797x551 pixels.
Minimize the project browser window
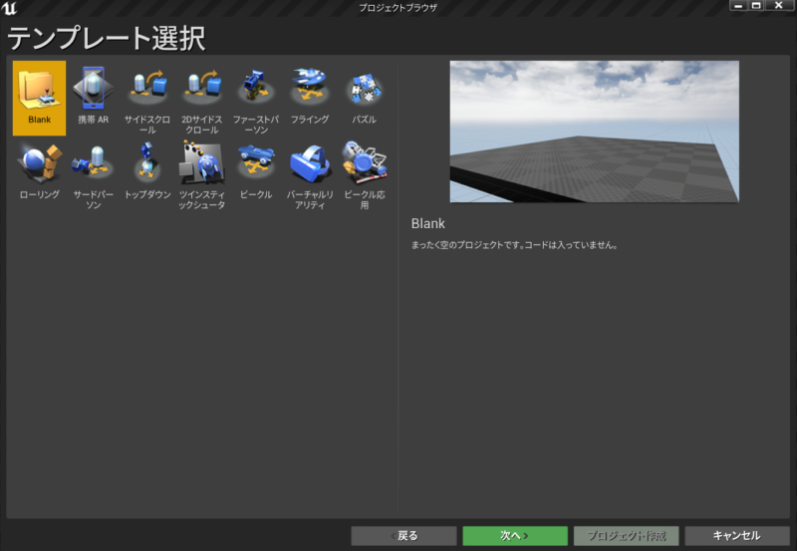tap(738, 6)
